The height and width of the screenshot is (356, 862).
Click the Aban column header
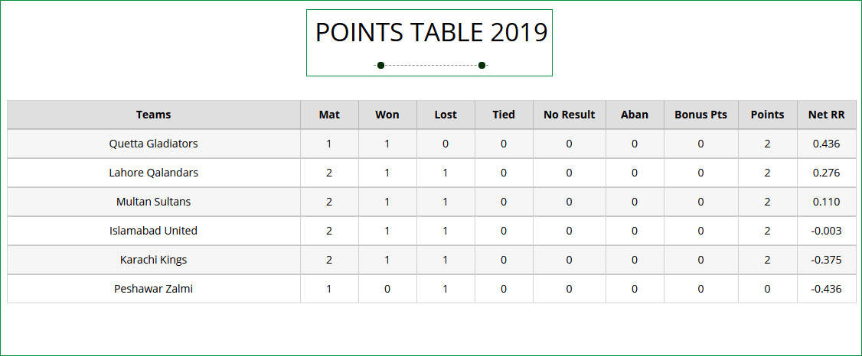coord(635,115)
